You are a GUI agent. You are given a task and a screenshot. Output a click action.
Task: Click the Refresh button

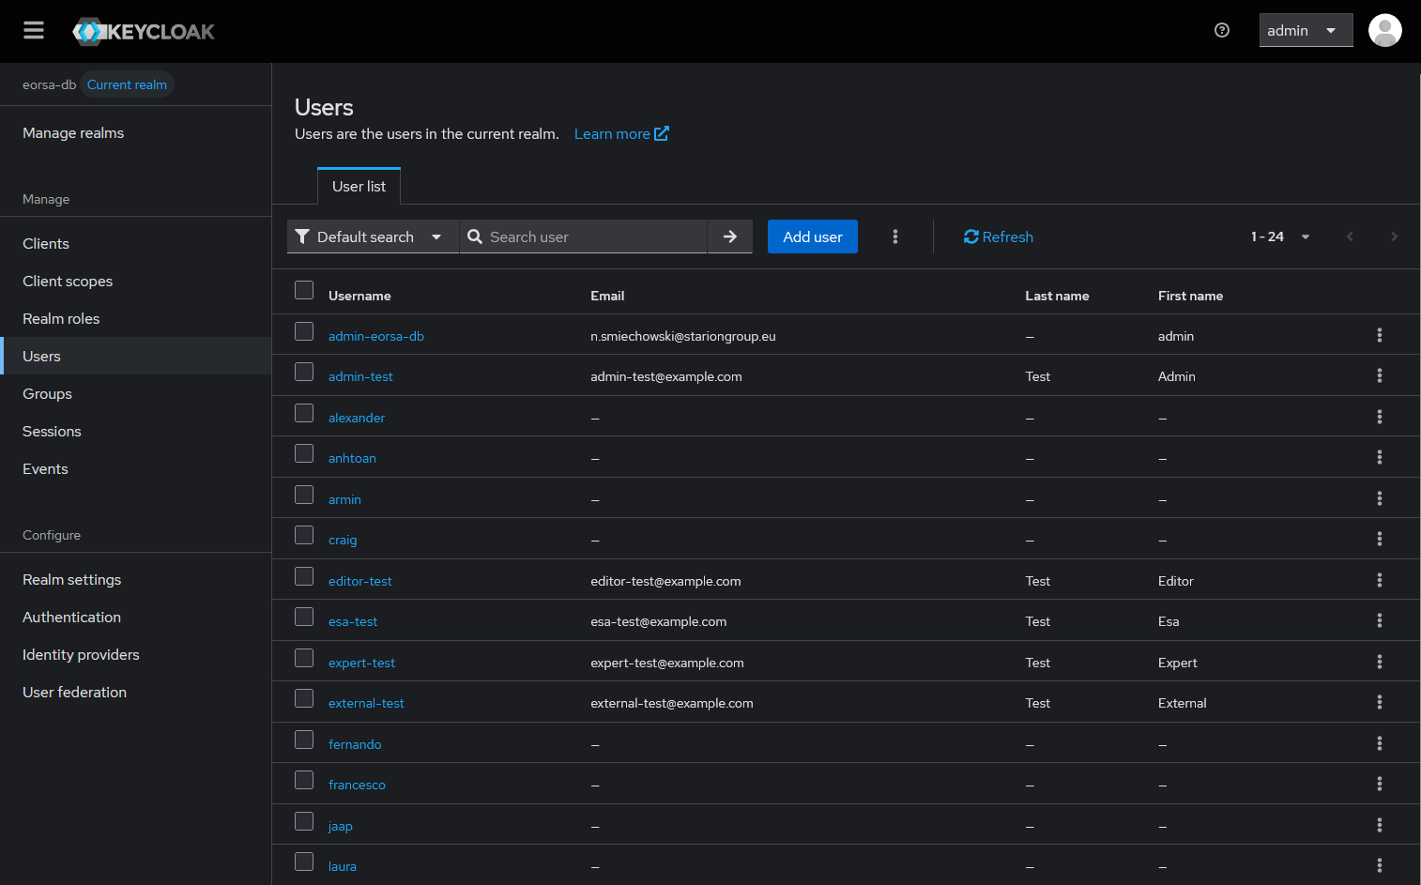[999, 237]
